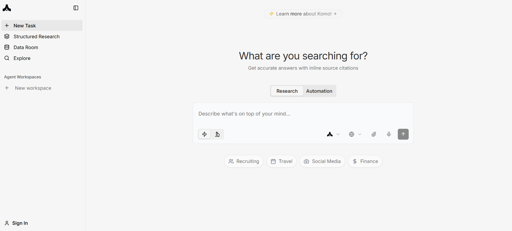512x231 pixels.
Task: Start voice input with microphone icon
Action: (x=389, y=134)
